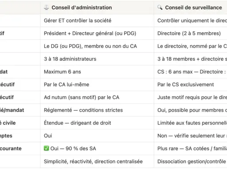Click cell 'Réglementé — conditions strictes'
This screenshot has width=227, height=170.
tap(98, 110)
